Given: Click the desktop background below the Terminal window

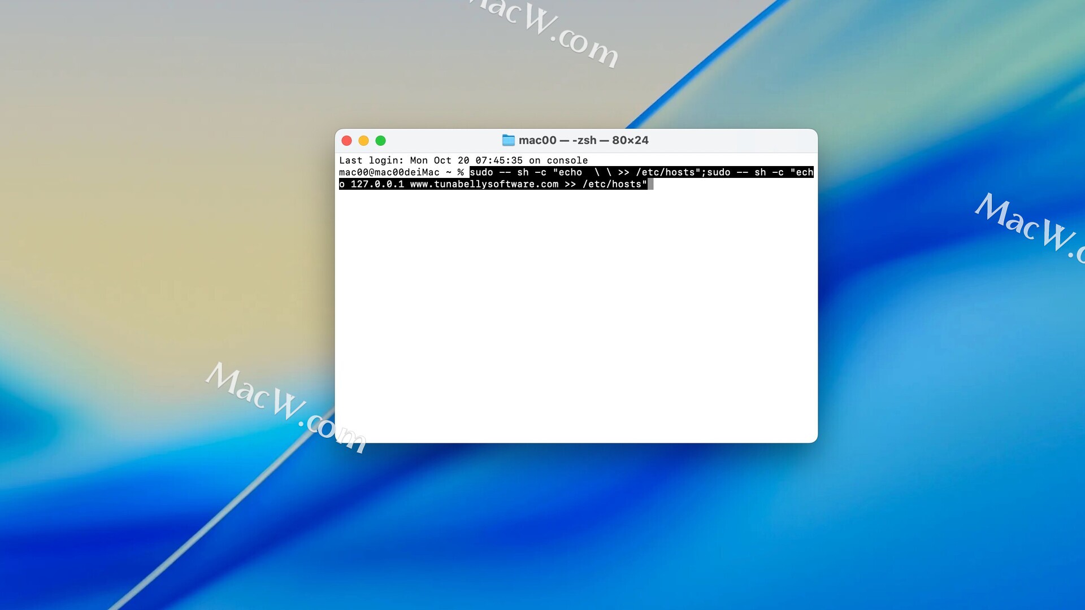Looking at the screenshot, I should click(576, 525).
